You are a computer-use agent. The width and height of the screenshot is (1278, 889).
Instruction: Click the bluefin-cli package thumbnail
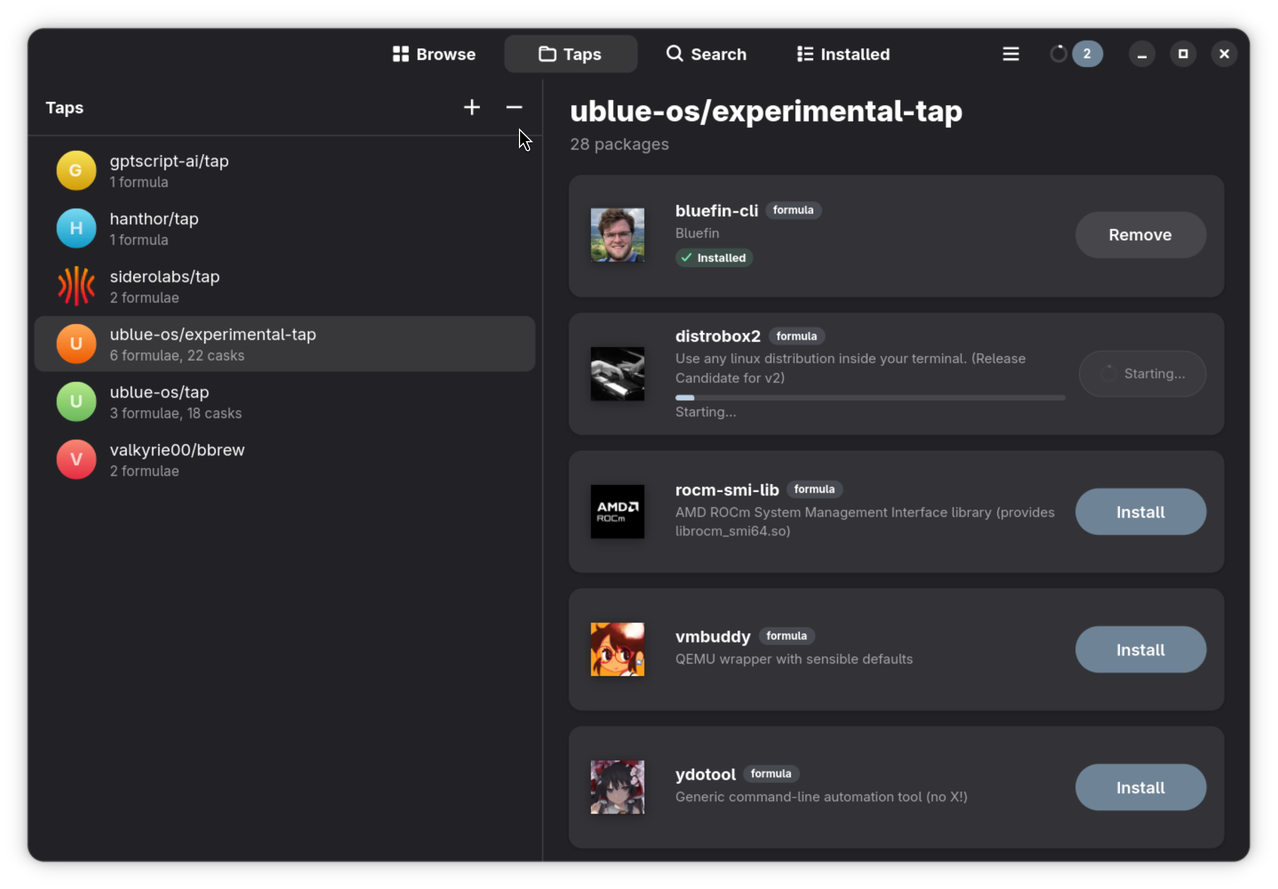point(617,235)
